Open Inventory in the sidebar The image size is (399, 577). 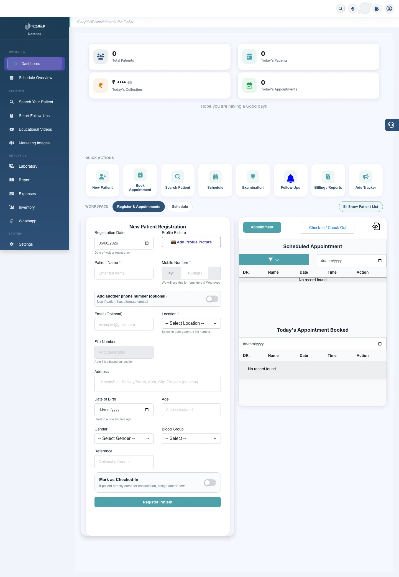click(x=35, y=207)
